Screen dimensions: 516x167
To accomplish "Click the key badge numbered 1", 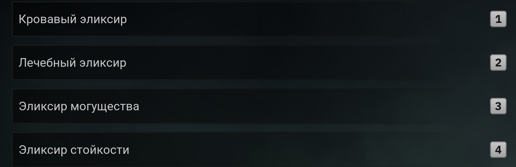I will [498, 19].
